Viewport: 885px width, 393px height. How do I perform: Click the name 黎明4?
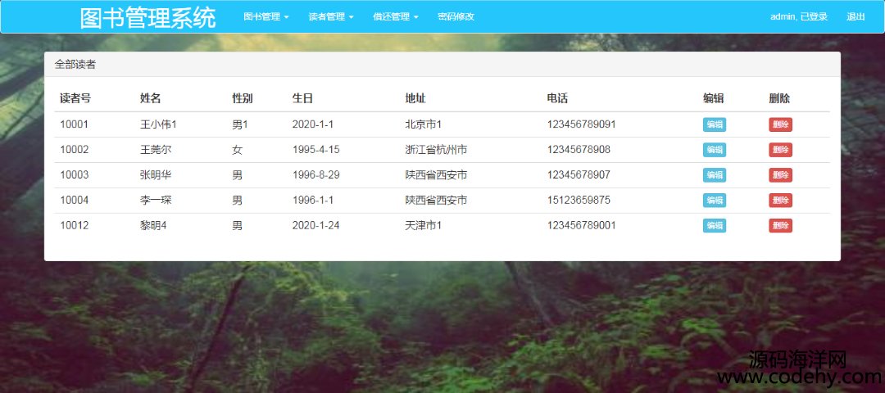153,225
